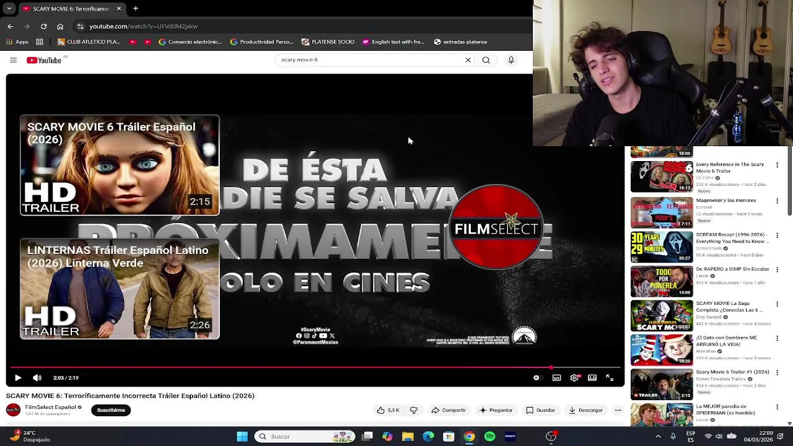
Task: Open site information icon in address bar
Action: pyautogui.click(x=80, y=27)
